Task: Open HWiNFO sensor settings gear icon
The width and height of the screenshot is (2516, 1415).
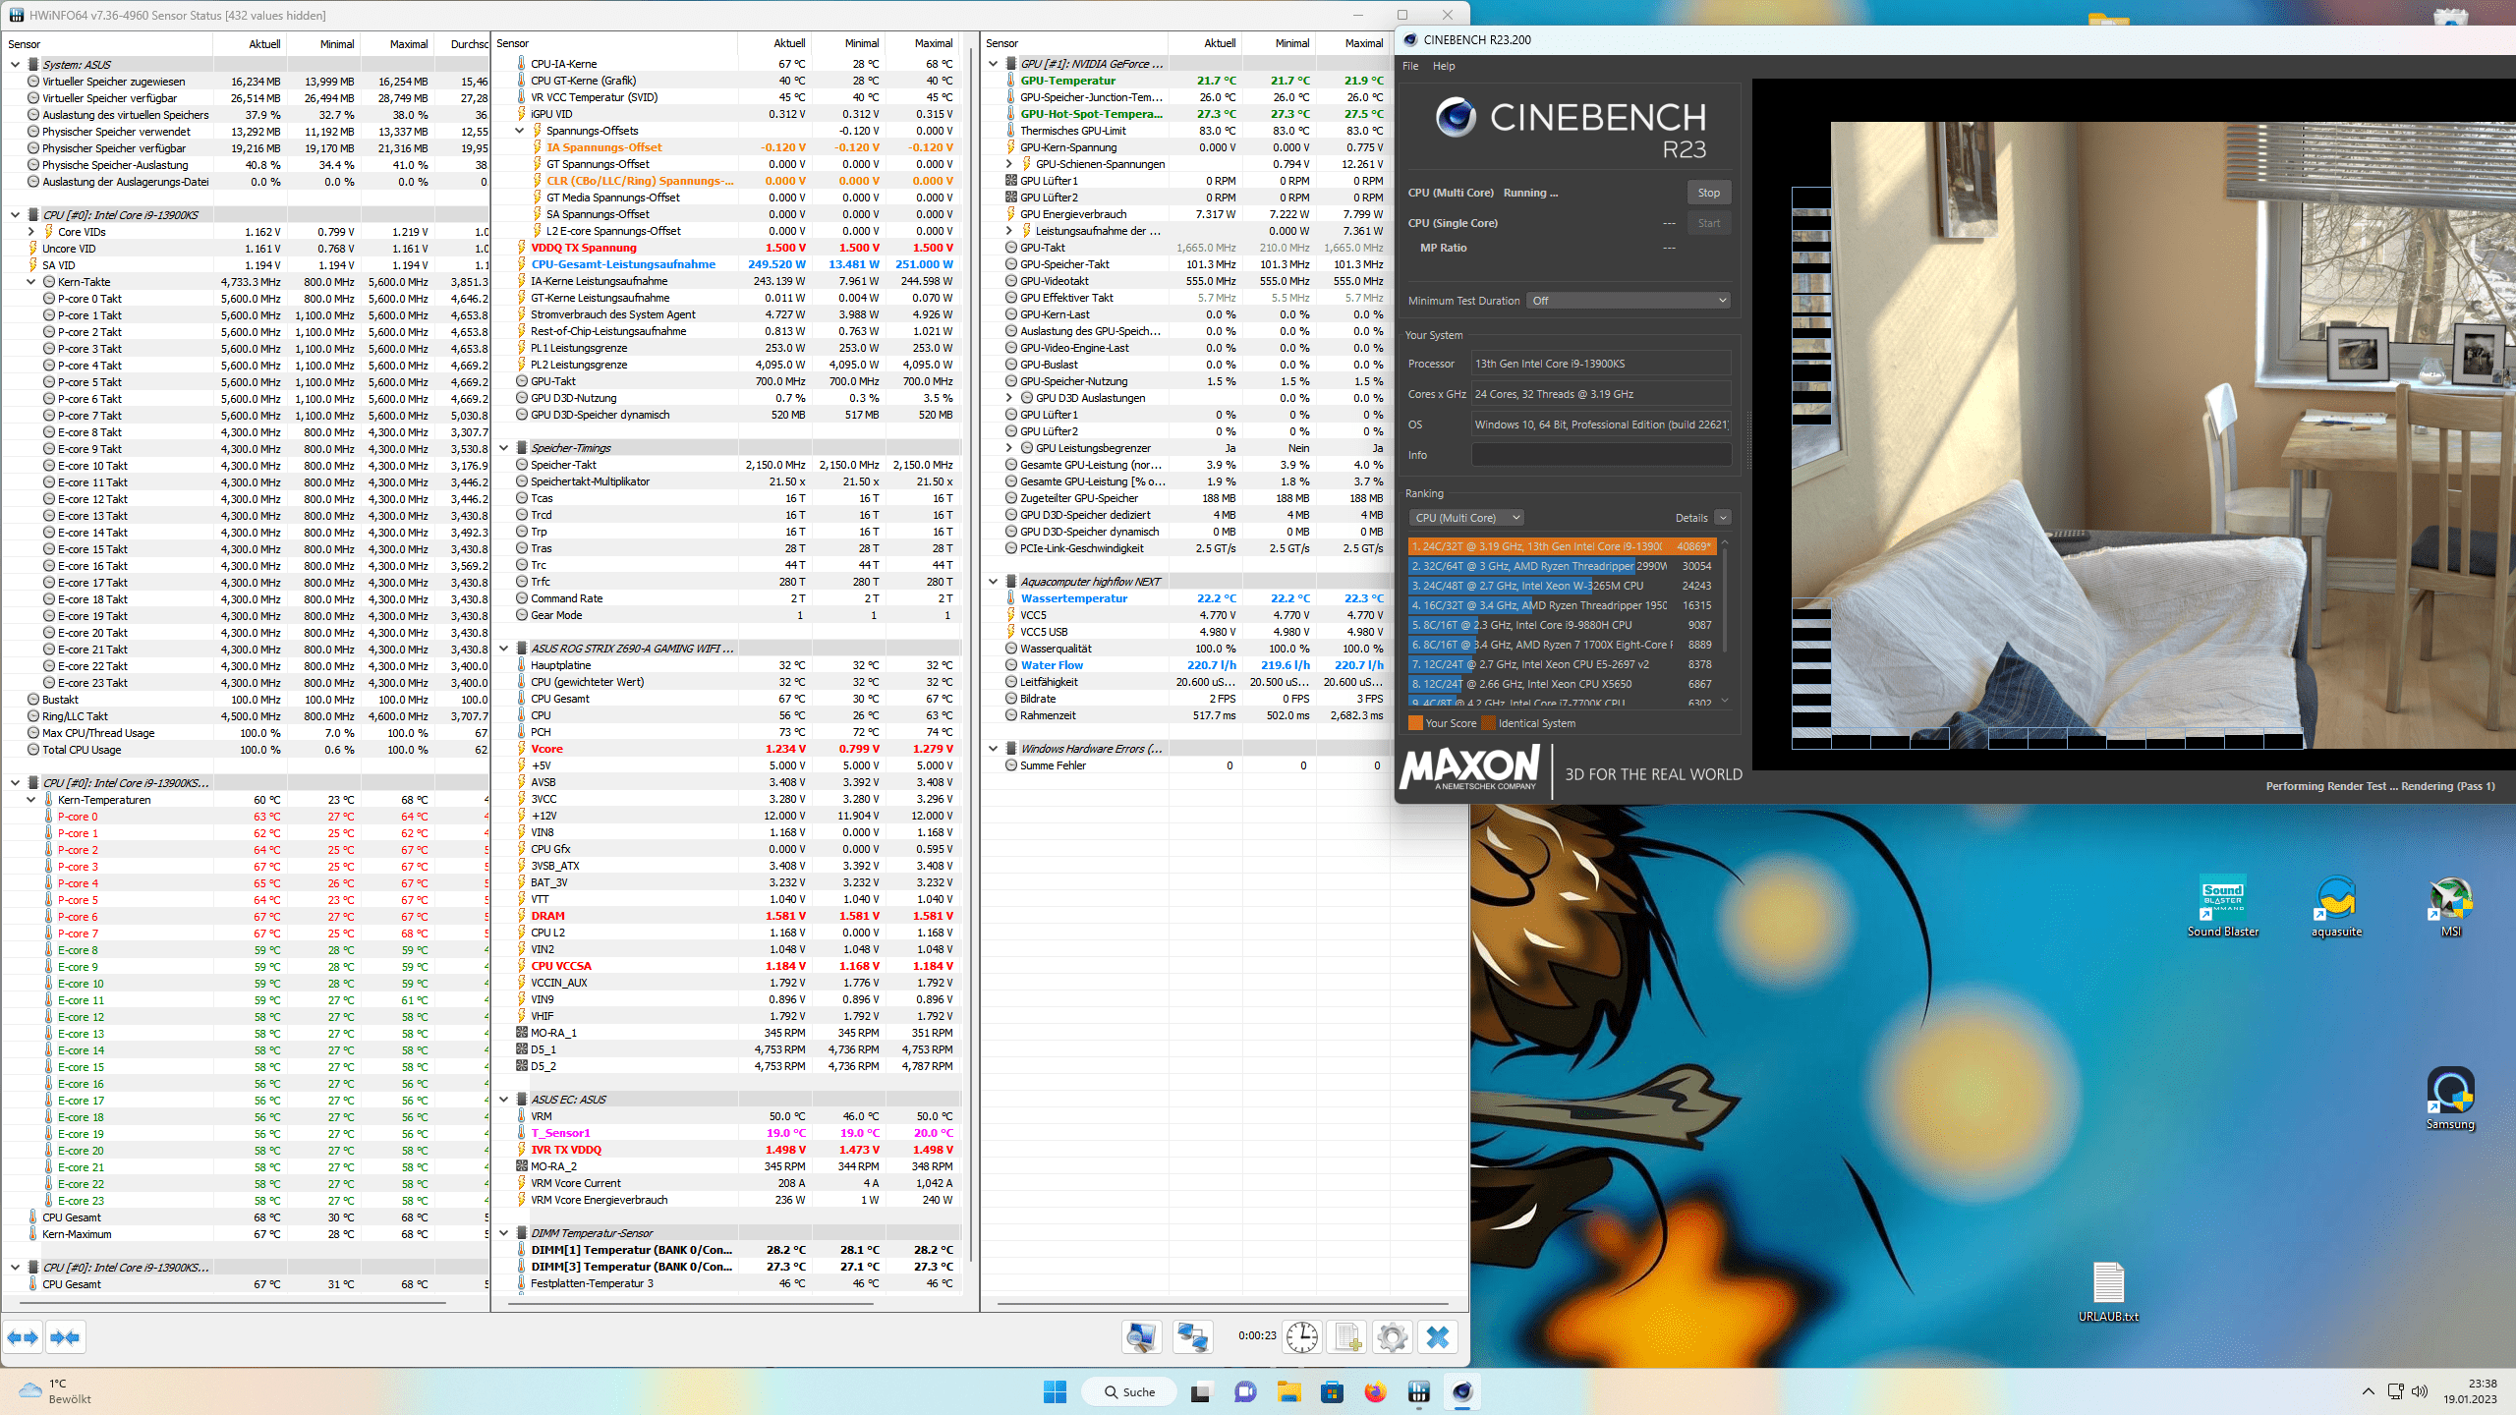Action: 1393,1337
